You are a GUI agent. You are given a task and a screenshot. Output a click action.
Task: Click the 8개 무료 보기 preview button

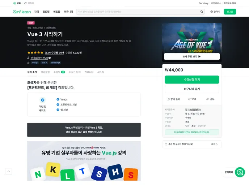point(192,56)
